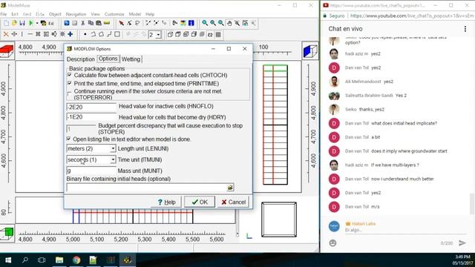Click the blue info icon in toolbar
Image resolution: width=475 pixels, height=267 pixels.
[191, 23]
